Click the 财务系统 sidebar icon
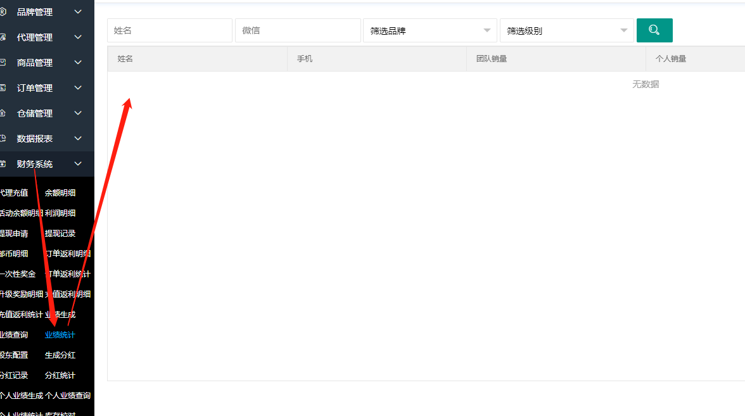Image resolution: width=745 pixels, height=416 pixels. [3, 164]
